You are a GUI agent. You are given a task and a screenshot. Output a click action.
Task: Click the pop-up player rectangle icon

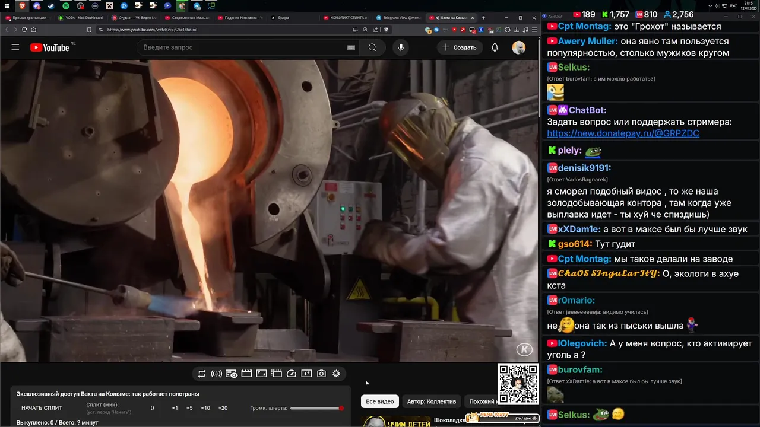pyautogui.click(x=261, y=374)
